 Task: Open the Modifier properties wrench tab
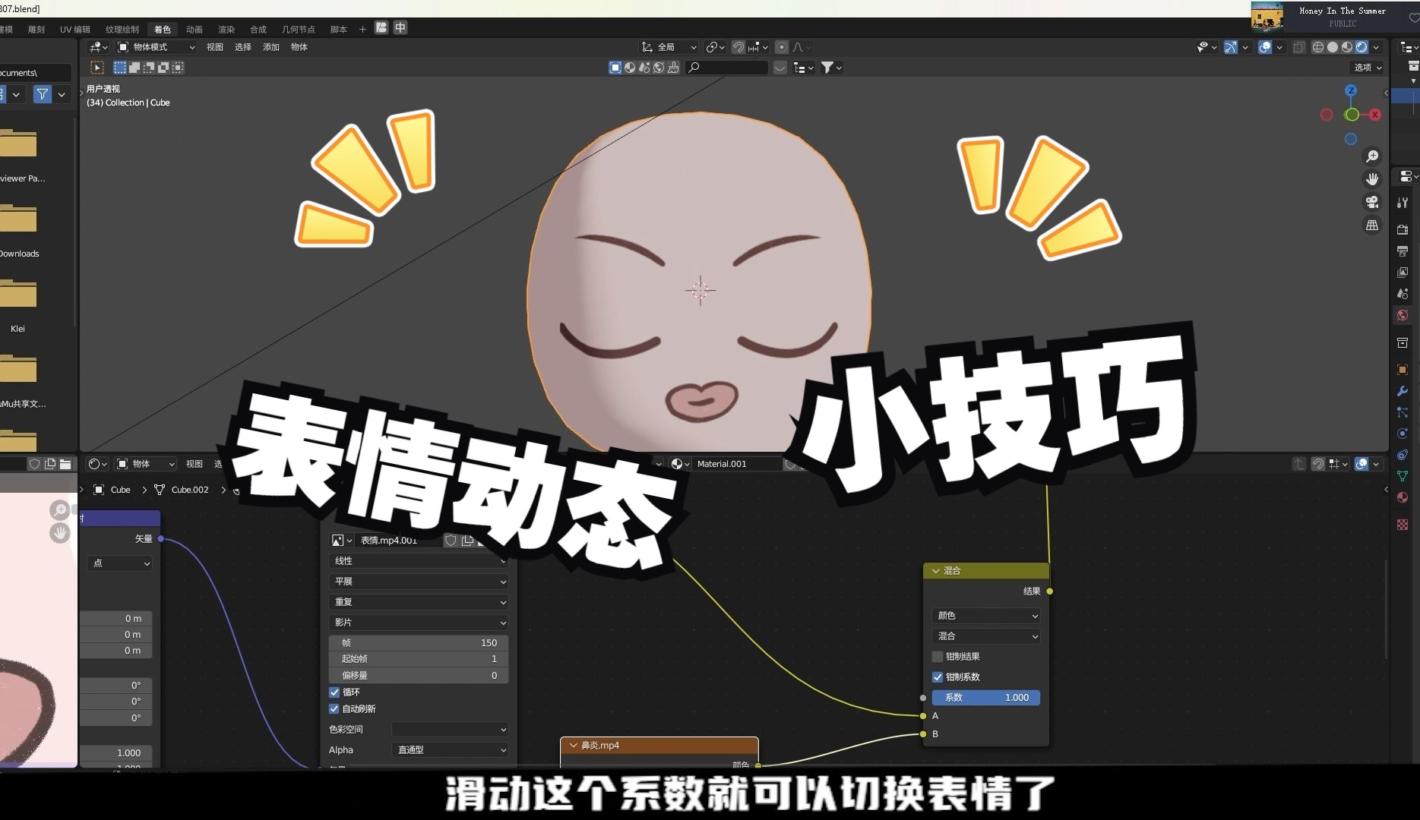[1403, 391]
